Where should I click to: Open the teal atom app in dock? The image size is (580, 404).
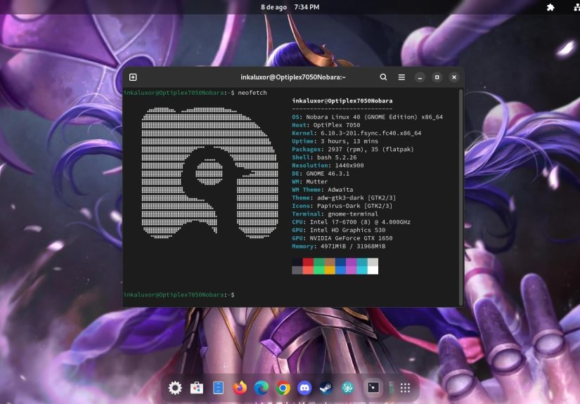347,388
